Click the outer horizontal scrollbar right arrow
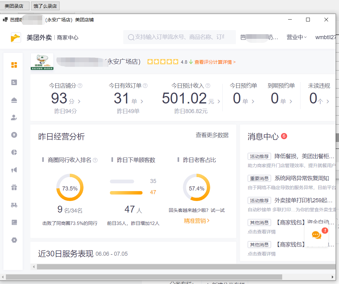Viewport: 339px width, 284px height. click(332, 277)
